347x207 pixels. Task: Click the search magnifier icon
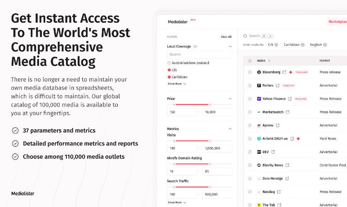coord(245,36)
